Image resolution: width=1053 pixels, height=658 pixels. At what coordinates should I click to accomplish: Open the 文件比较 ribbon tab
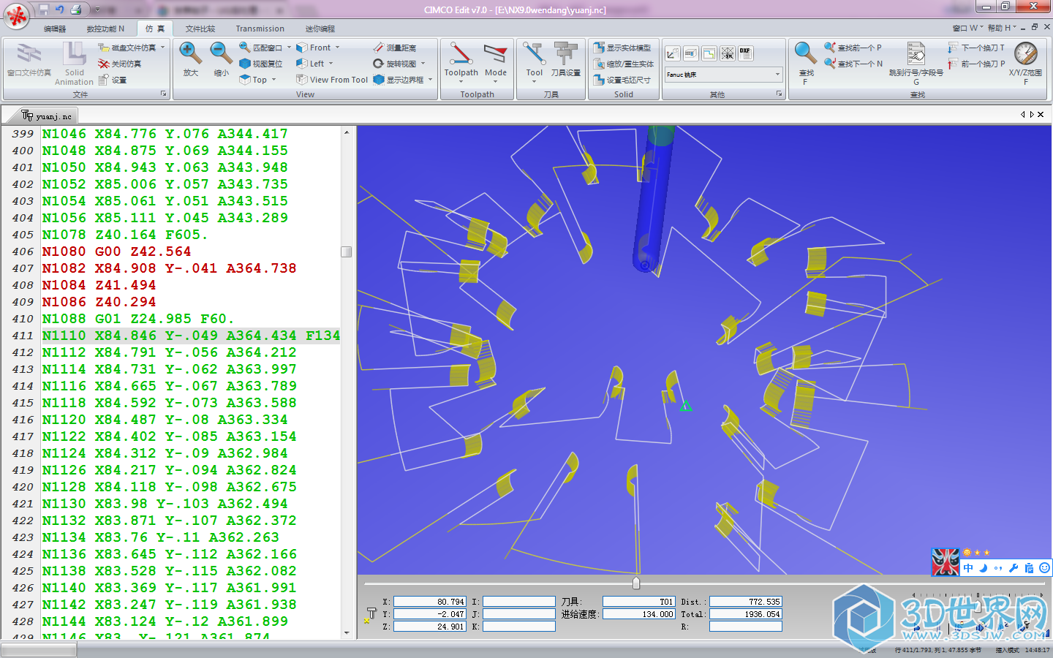click(200, 29)
